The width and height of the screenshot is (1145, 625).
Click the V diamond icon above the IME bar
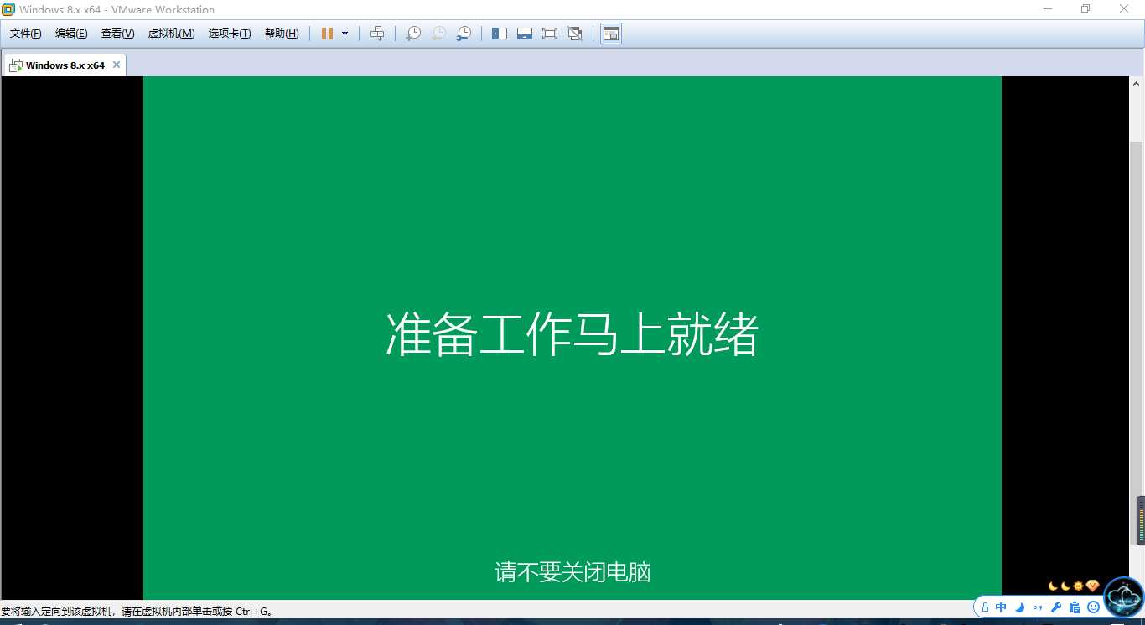[1092, 586]
